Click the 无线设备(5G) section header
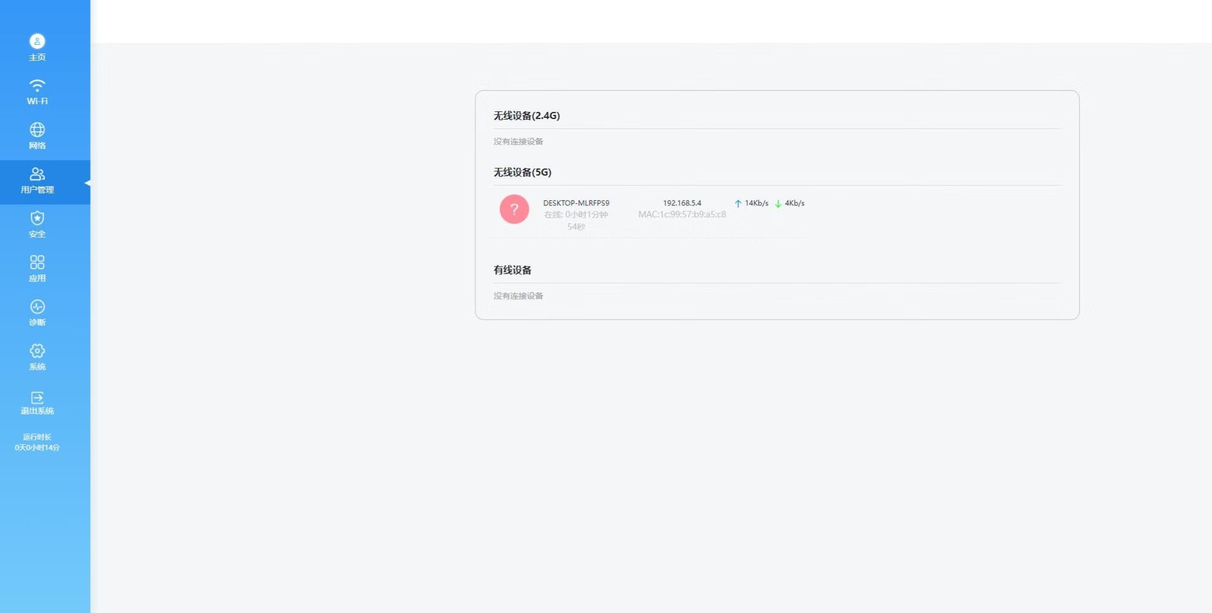This screenshot has width=1212, height=613. click(x=522, y=173)
